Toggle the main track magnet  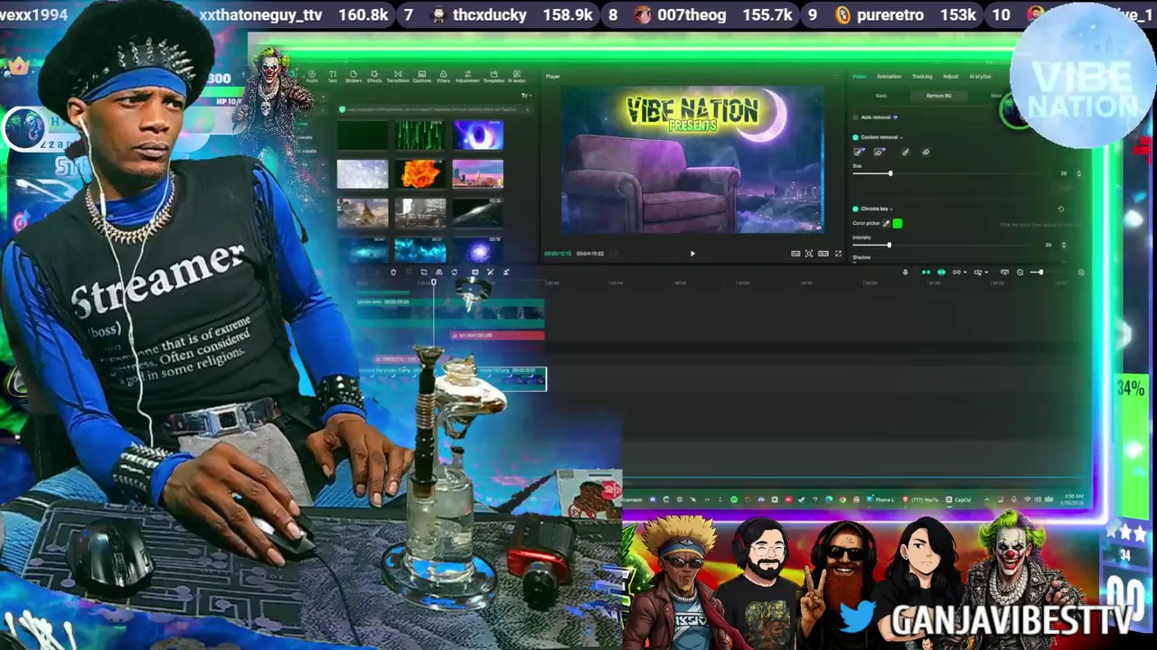click(927, 272)
